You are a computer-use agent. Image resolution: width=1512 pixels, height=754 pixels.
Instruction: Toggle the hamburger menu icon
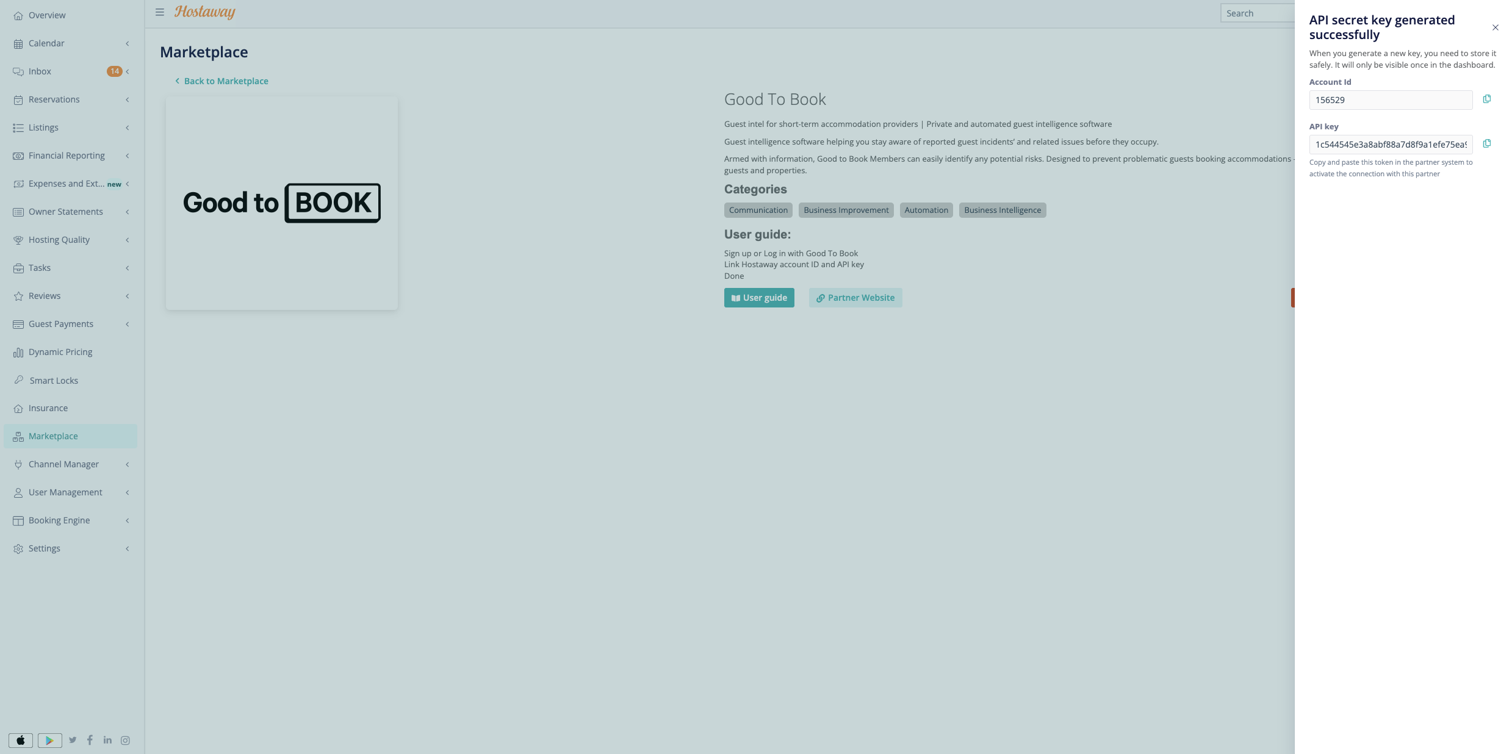(160, 12)
